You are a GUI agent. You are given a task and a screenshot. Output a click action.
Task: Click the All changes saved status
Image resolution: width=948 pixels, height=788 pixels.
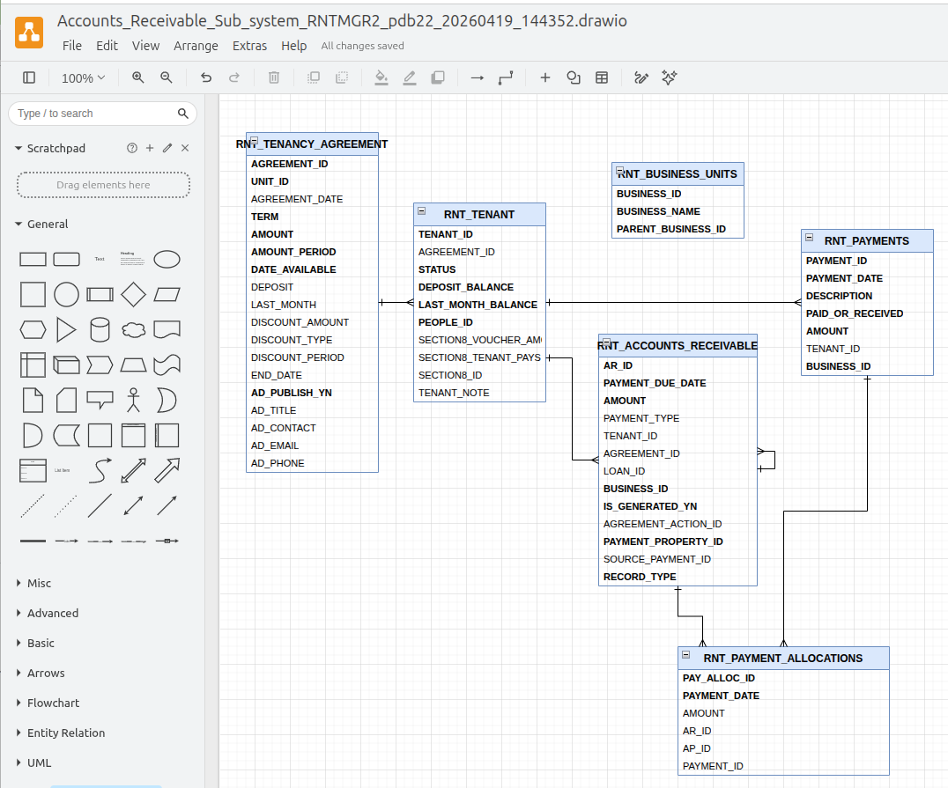coord(362,46)
